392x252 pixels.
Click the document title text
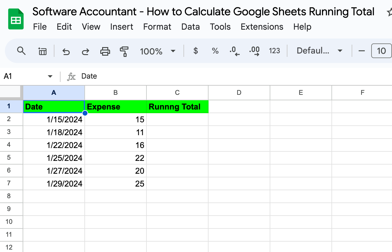pyautogui.click(x=203, y=12)
